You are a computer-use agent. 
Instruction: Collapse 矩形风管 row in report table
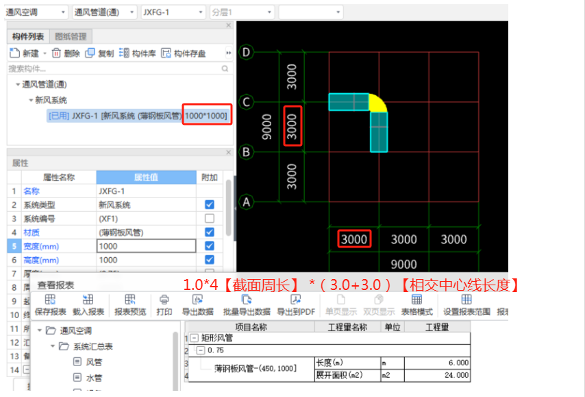pos(194,338)
